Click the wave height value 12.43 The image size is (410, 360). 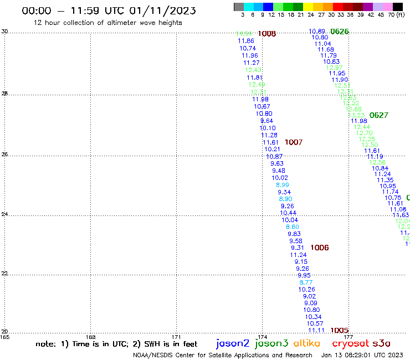[x=253, y=70]
